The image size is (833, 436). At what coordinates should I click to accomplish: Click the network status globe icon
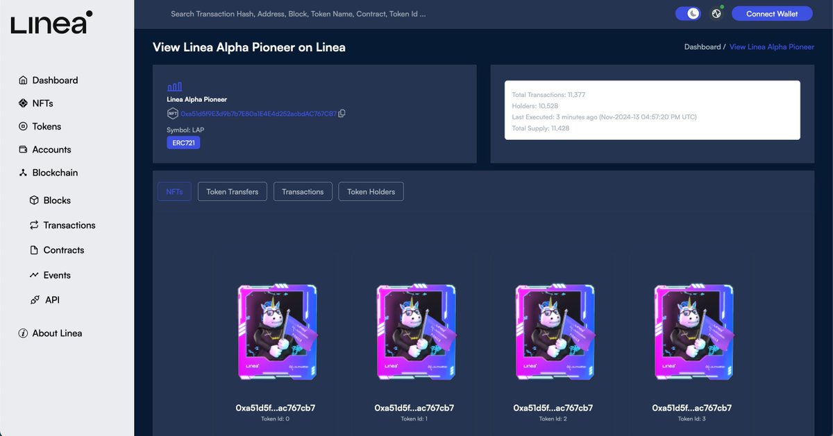(717, 14)
